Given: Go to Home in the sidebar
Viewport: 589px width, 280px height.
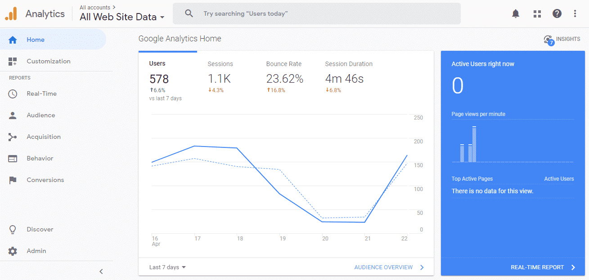Looking at the screenshot, I should [x=53, y=40].
